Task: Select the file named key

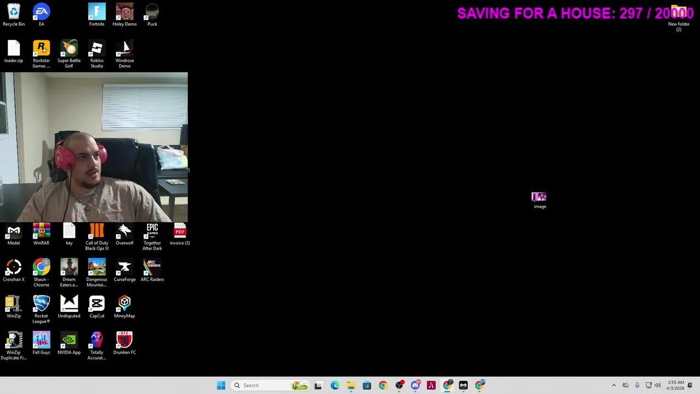Action: point(69,234)
